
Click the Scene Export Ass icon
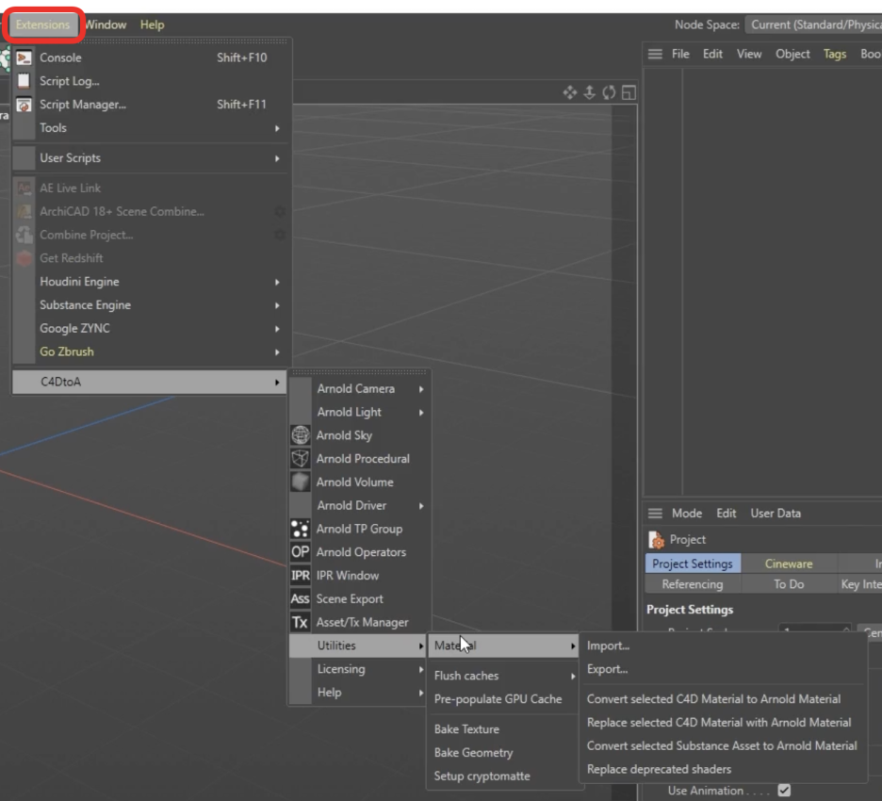[x=301, y=599]
